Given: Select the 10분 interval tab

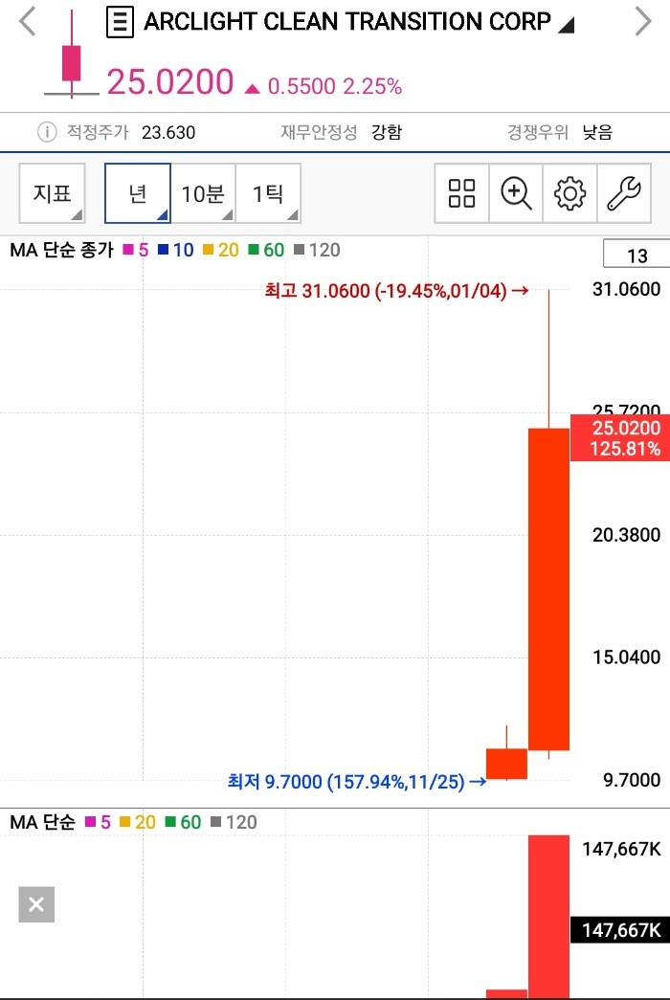Looking at the screenshot, I should pyautogui.click(x=203, y=193).
